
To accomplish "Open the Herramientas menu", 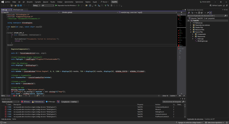I will coord(69,2).
